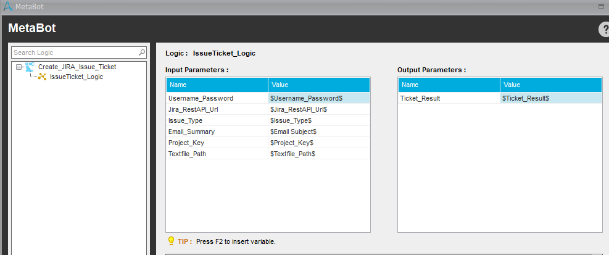Viewport: 609px width, 255px height.
Task: Edit the $Ticket_Result$ output value
Action: coord(550,98)
